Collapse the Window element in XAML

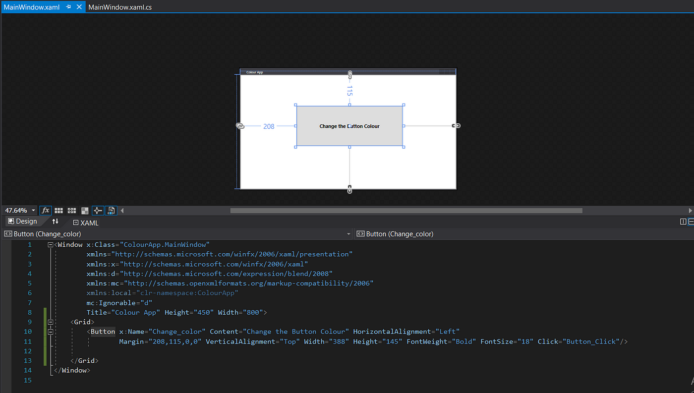[x=51, y=245]
